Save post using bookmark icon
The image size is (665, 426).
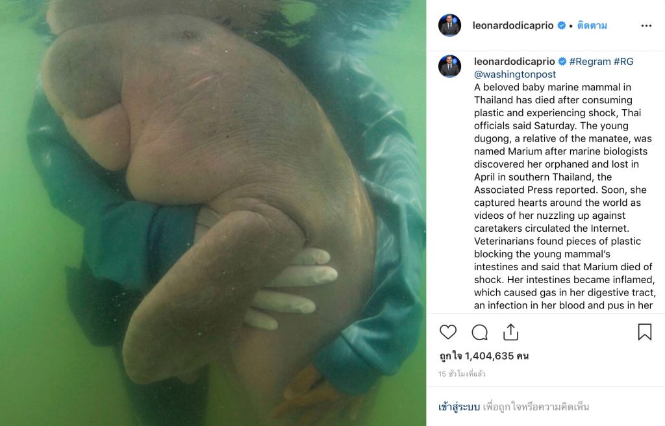pyautogui.click(x=645, y=332)
